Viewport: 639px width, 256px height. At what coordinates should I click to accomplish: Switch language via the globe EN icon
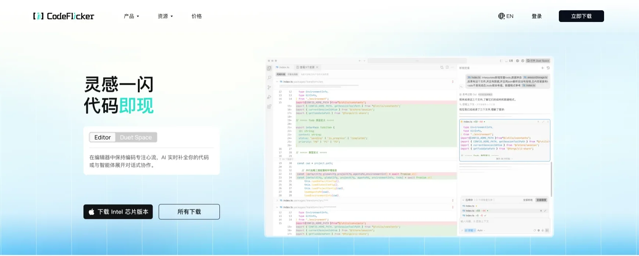tap(506, 16)
